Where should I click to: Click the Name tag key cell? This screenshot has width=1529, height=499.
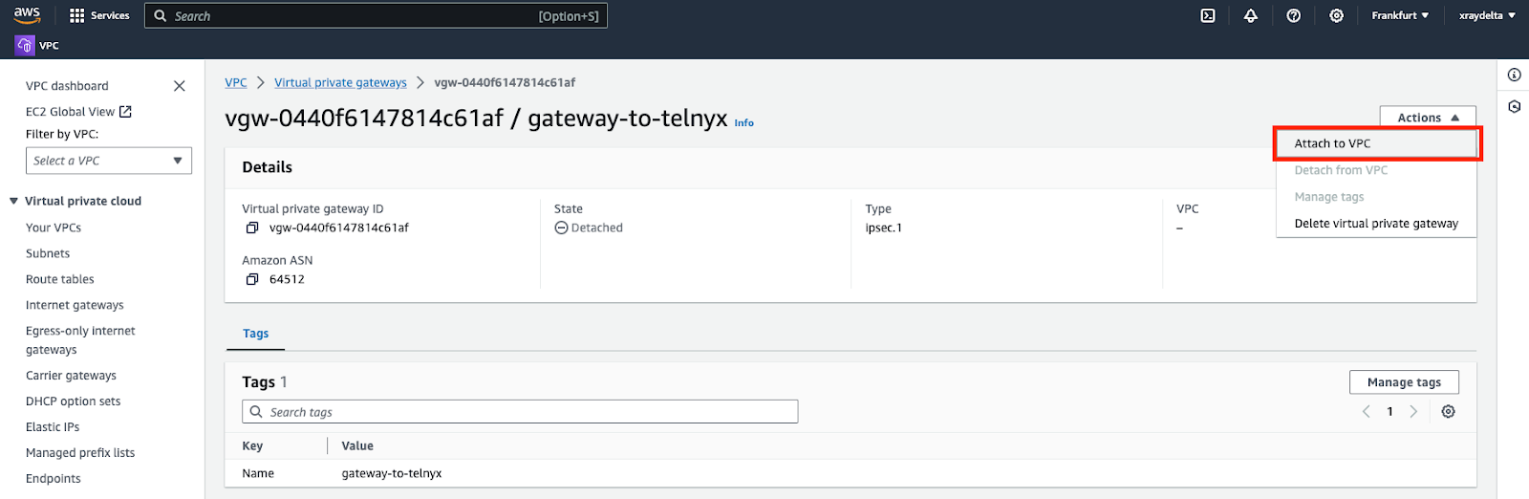[x=258, y=473]
